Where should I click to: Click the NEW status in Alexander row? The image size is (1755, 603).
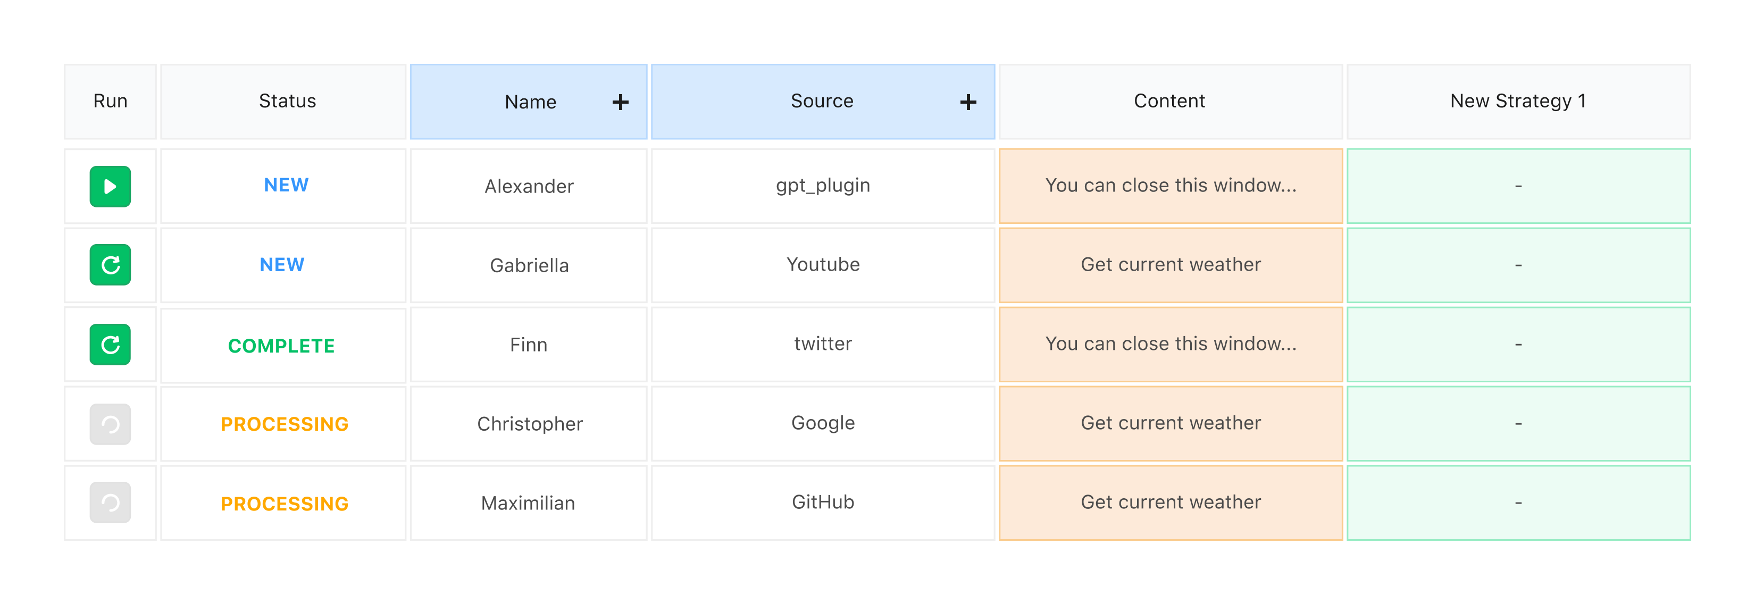[286, 185]
